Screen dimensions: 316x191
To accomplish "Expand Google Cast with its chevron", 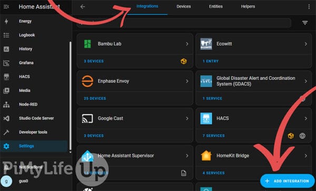I will [x=187, y=118].
